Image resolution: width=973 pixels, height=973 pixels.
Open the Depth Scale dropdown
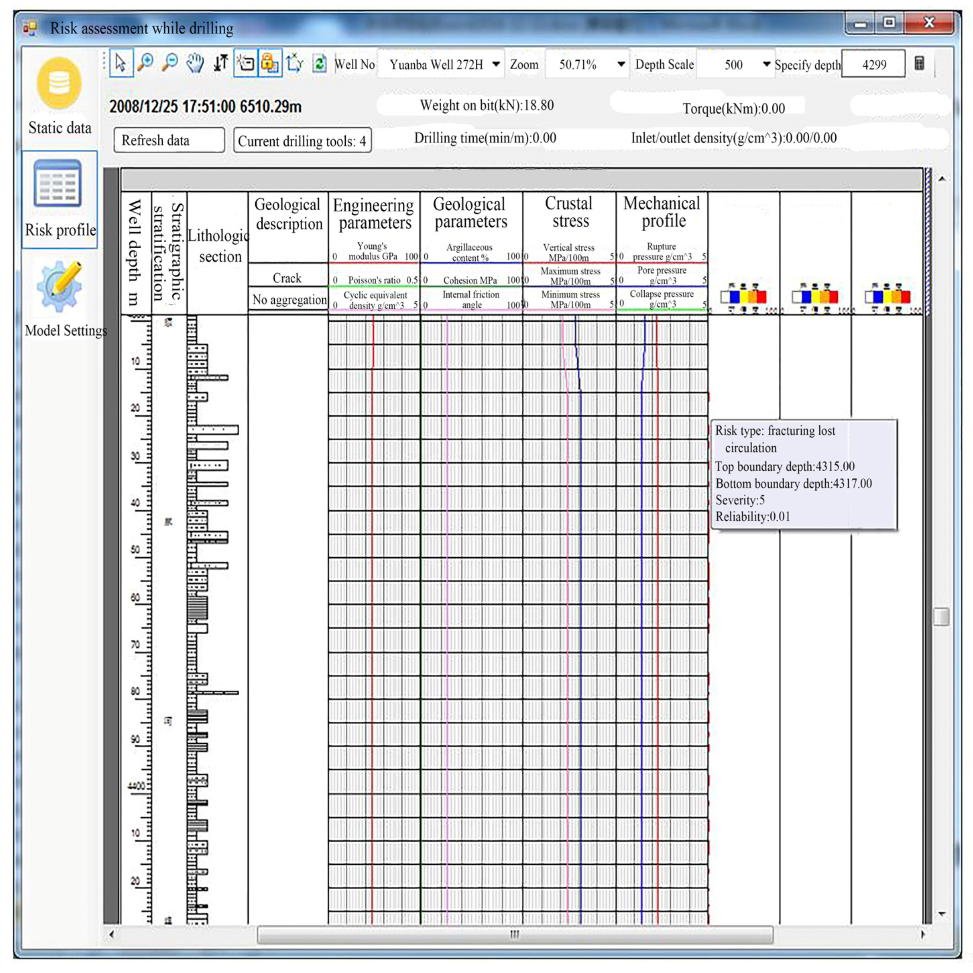[766, 64]
